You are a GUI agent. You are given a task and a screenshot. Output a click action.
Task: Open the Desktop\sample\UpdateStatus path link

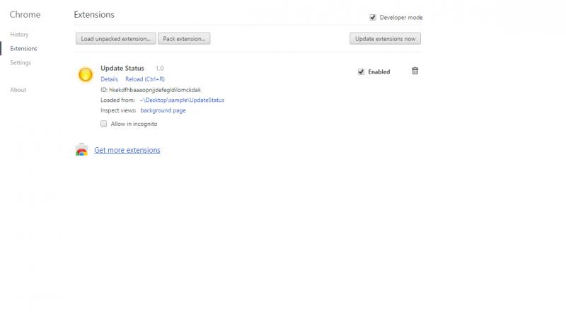coord(182,100)
